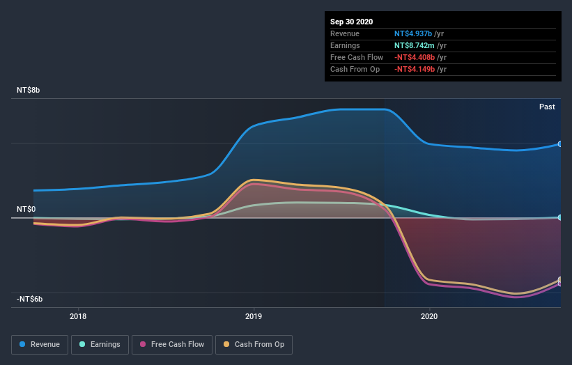Viewport: 572px width, 365px height.
Task: Click the Free Cash Flow value -NT$4.408b
Action: coord(415,57)
